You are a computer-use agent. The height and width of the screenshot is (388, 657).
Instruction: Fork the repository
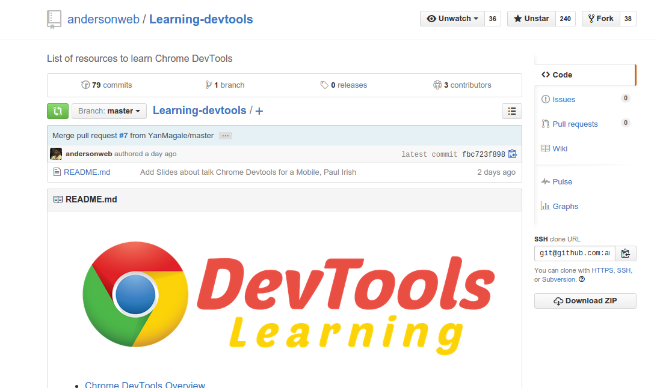click(600, 19)
